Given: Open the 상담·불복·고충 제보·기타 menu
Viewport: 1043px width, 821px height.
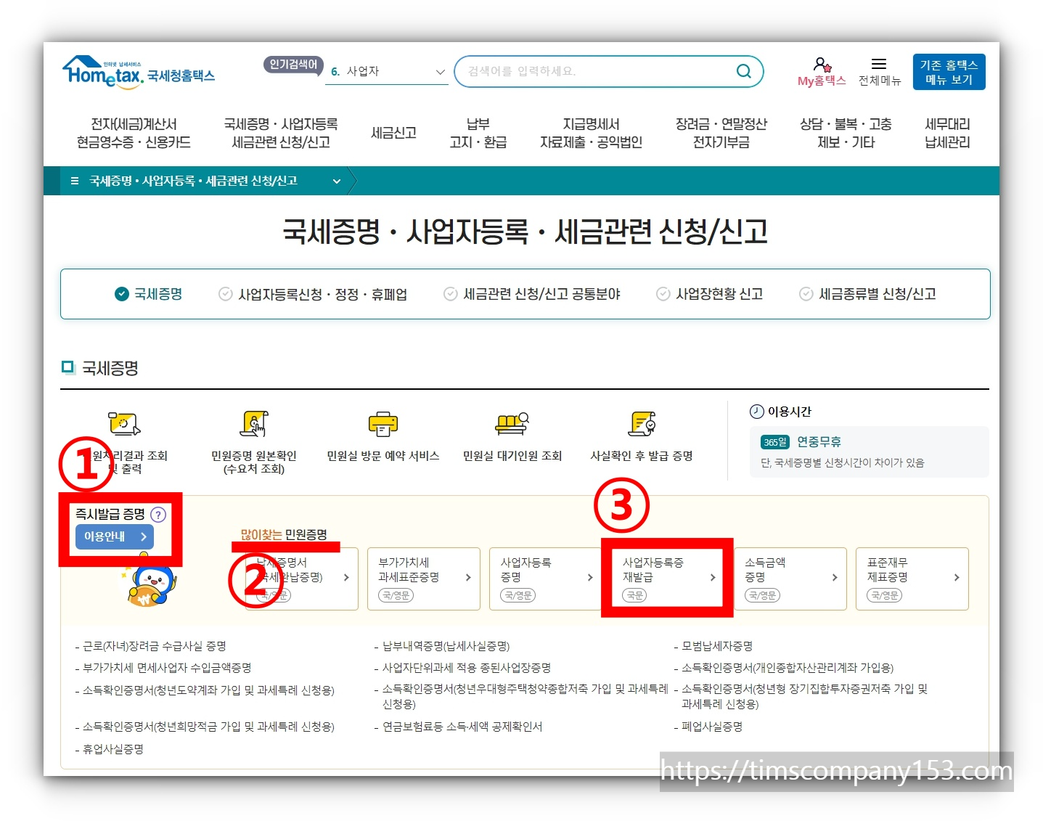Looking at the screenshot, I should [846, 133].
